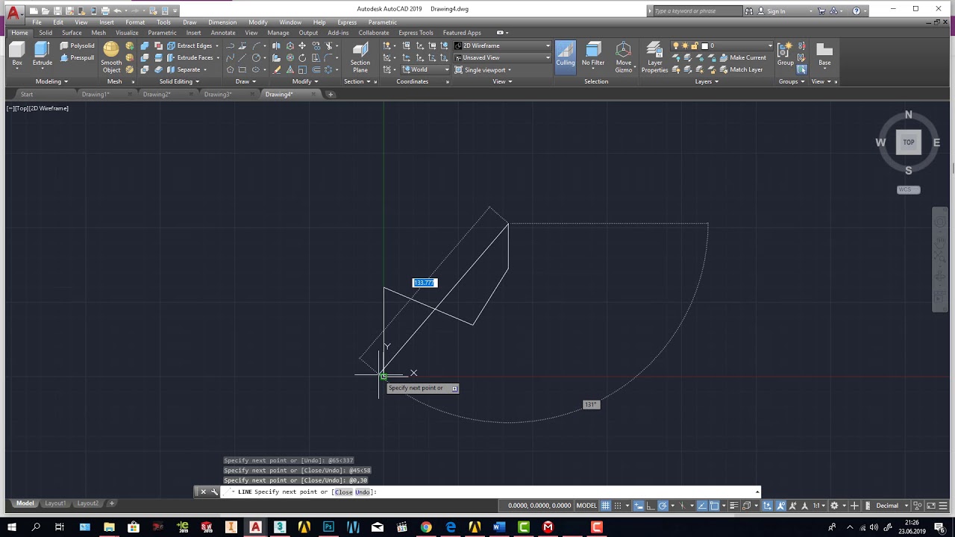
Task: Close the command line with its X icon
Action: pyautogui.click(x=203, y=492)
